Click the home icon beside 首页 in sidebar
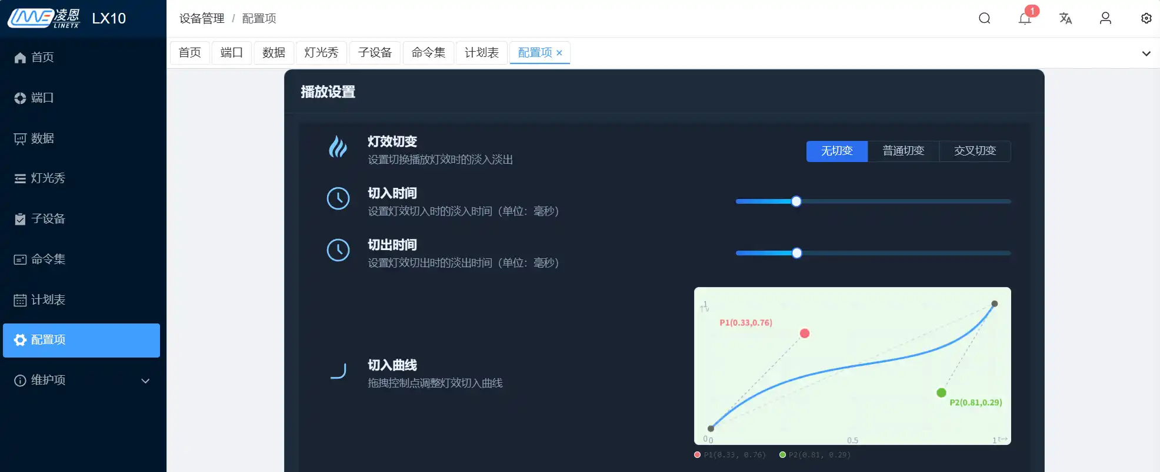The width and height of the screenshot is (1160, 472). click(20, 58)
